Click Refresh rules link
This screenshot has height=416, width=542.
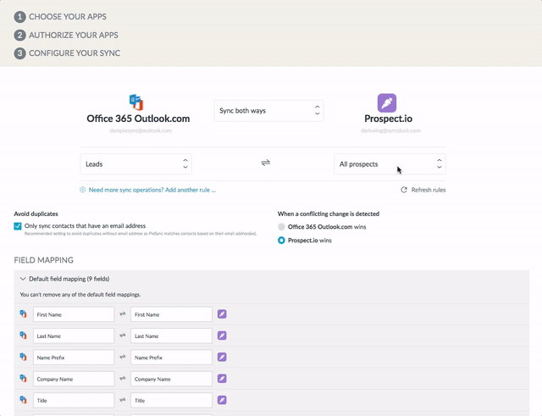(x=429, y=190)
